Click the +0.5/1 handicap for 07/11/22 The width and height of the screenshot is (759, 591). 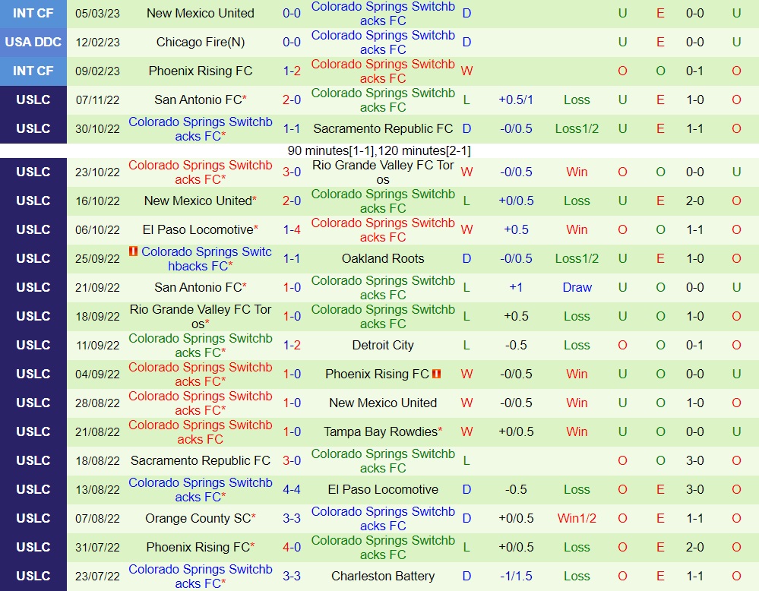516,100
